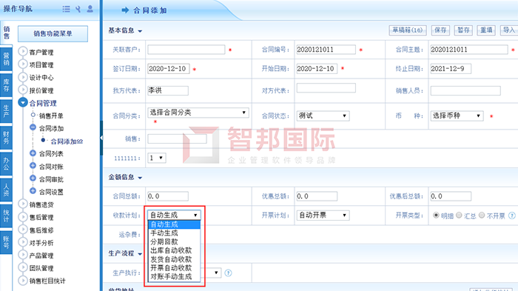Expand the 产品管理 tree node icon

click(x=23, y=255)
